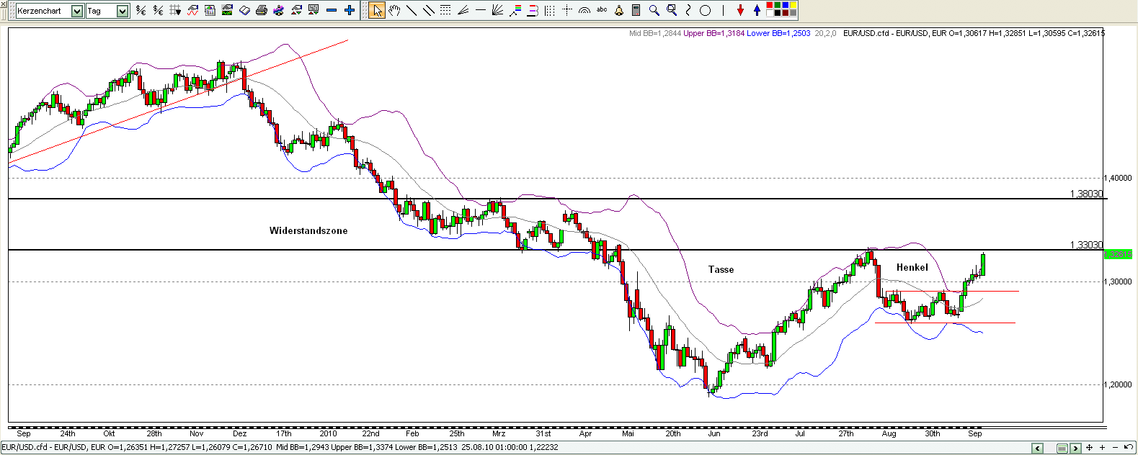Print the chart with printer icon

262,10
